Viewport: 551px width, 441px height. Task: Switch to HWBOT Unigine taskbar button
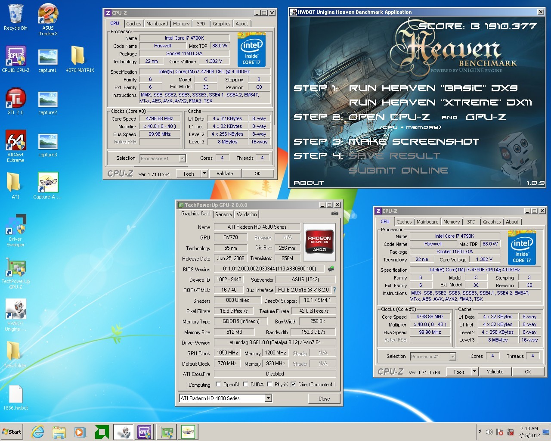tap(124, 432)
